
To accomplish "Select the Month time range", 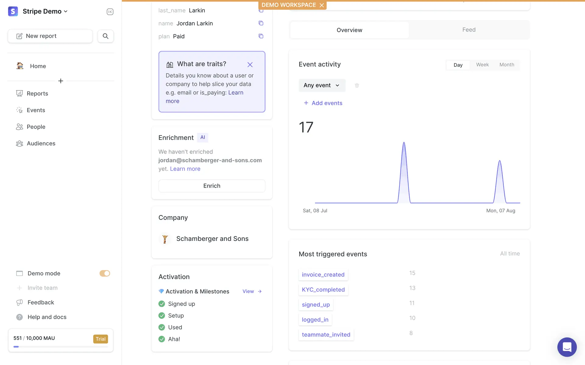I will [x=507, y=65].
